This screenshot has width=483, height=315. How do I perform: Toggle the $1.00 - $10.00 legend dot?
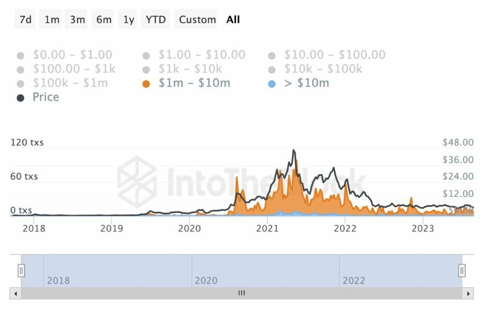point(146,55)
